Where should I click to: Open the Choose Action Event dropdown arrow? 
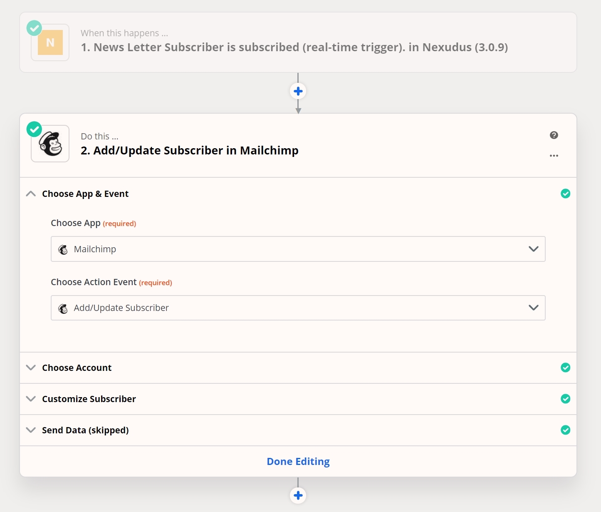[x=534, y=308]
